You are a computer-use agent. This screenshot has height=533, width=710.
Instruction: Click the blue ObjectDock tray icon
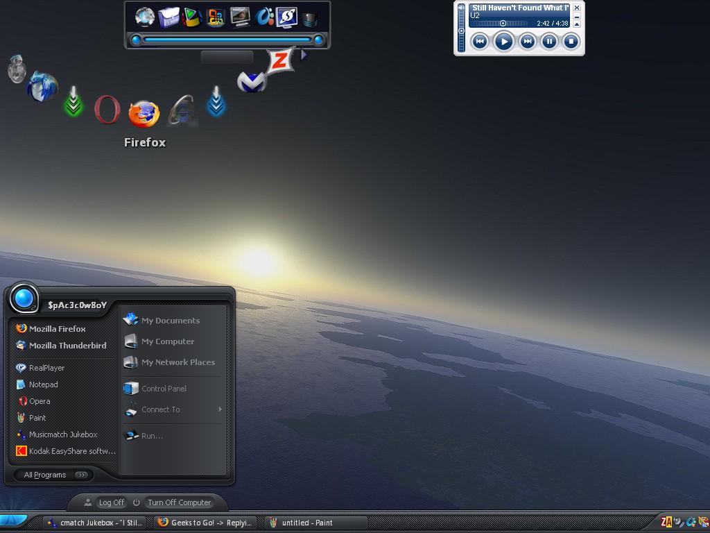[x=691, y=522]
